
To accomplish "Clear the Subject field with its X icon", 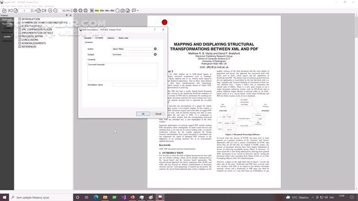I will [x=155, y=55].
